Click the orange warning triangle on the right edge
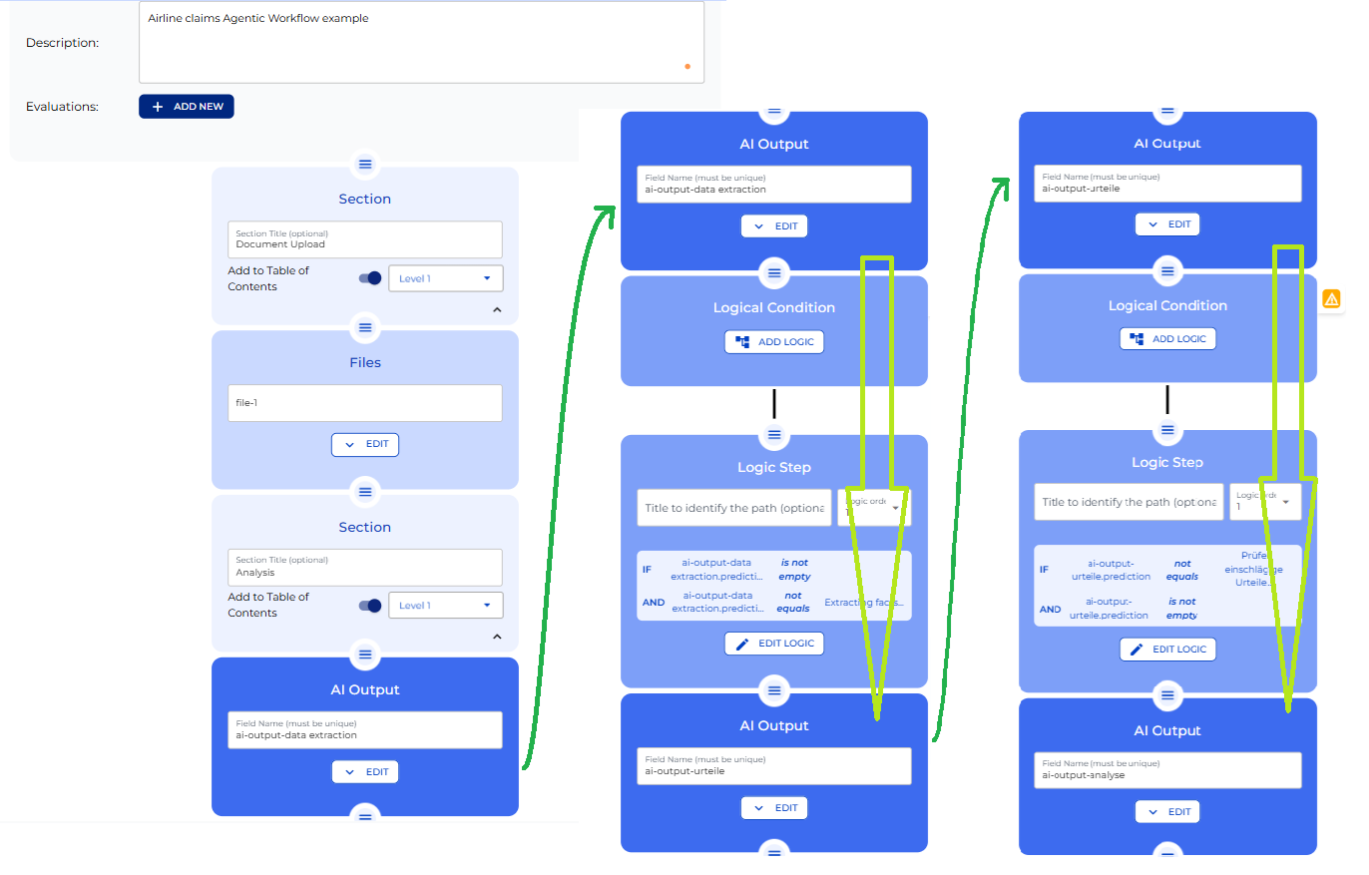 [1331, 298]
